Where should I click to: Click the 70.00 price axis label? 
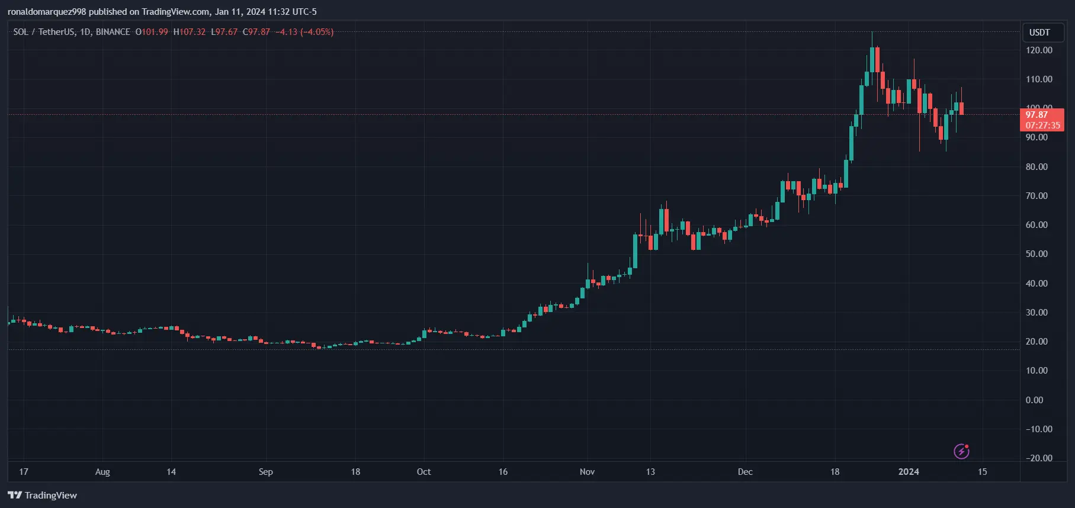[x=1037, y=196]
